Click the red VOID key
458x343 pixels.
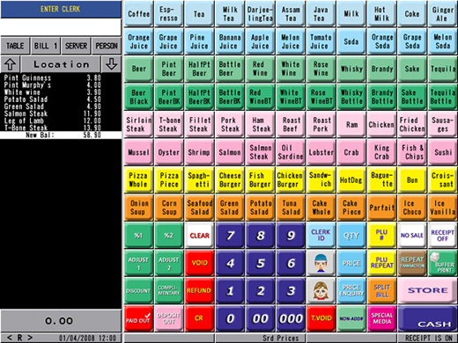pos(199,263)
